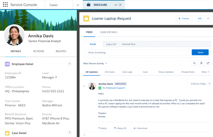Image resolution: width=213 pixels, height=137 pixels.
Task: Open Annika Davis name link in feed
Action: (x=106, y=84)
